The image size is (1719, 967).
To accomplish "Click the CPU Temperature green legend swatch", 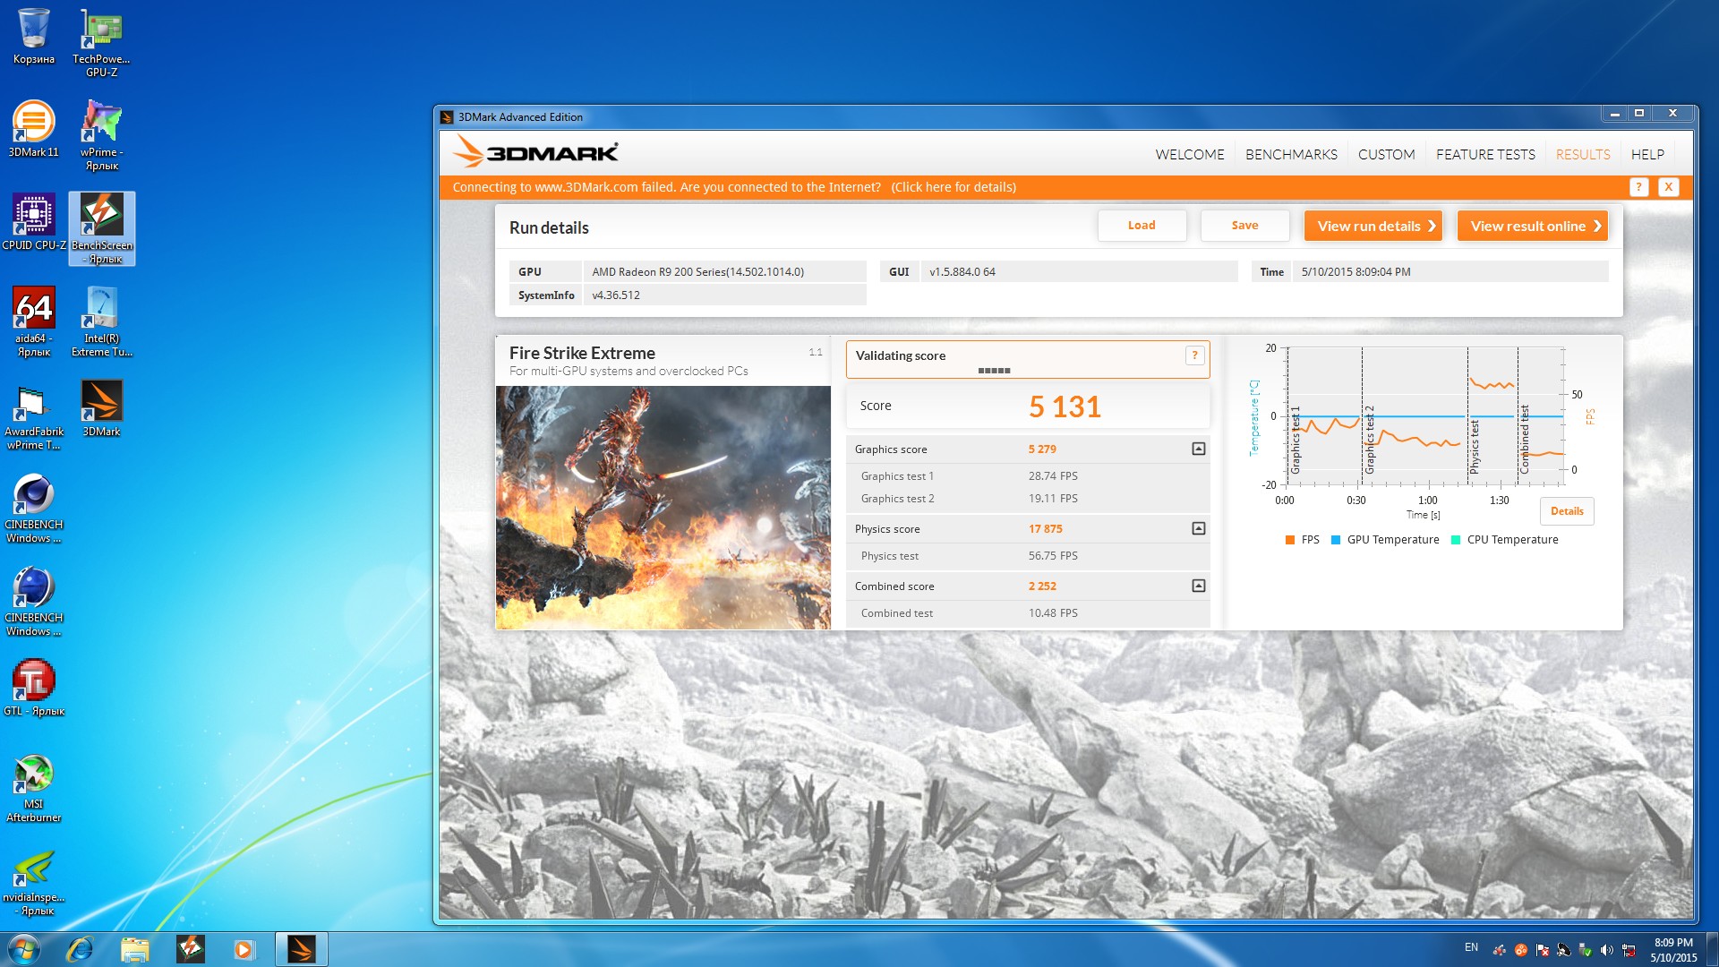I will point(1456,540).
